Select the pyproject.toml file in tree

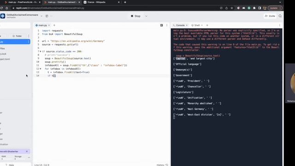tap(5, 59)
